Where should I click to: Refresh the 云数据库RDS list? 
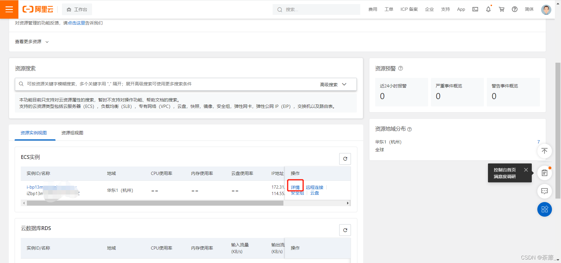point(345,230)
